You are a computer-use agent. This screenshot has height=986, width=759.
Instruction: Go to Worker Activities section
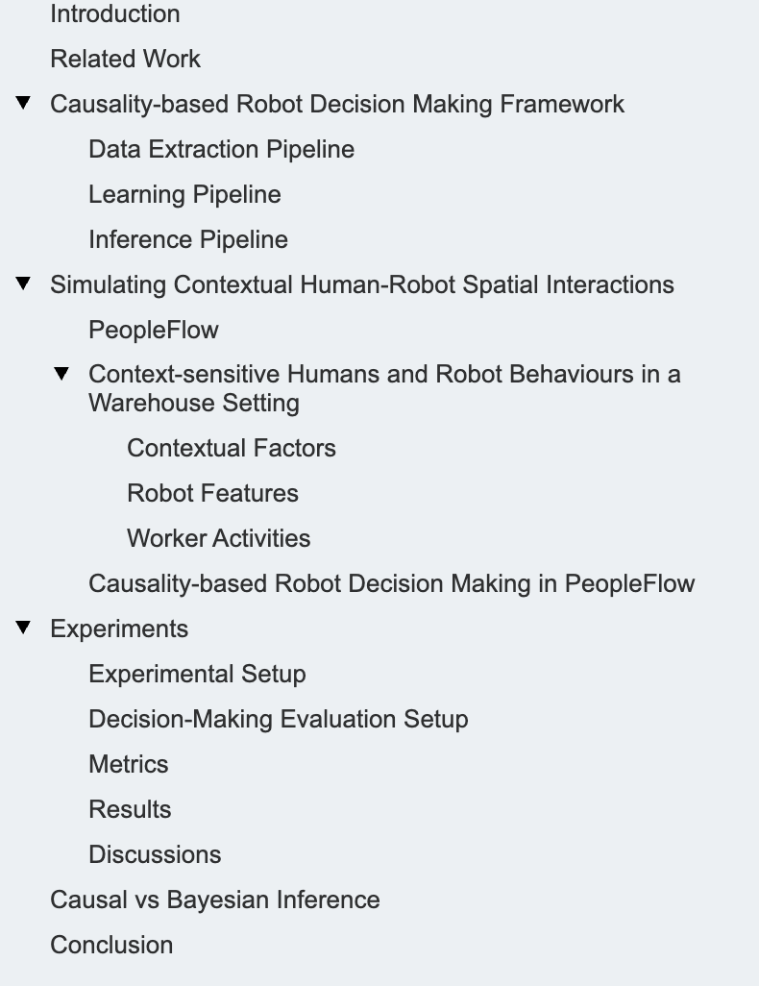pos(218,538)
